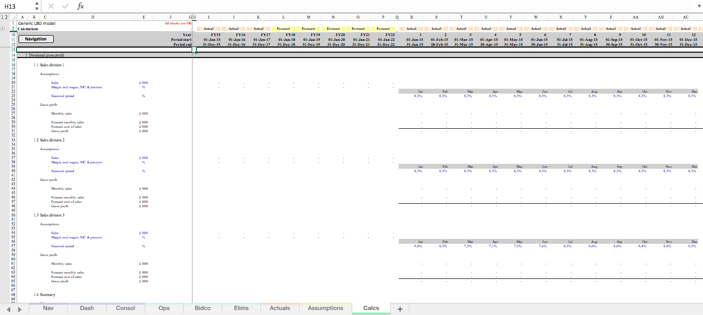Click the Name Box down stepper arrow
This screenshot has width=703, height=315.
coord(37,8)
